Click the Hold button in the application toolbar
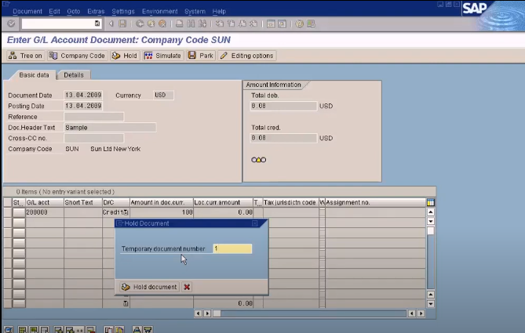Image resolution: width=525 pixels, height=333 pixels. (125, 56)
